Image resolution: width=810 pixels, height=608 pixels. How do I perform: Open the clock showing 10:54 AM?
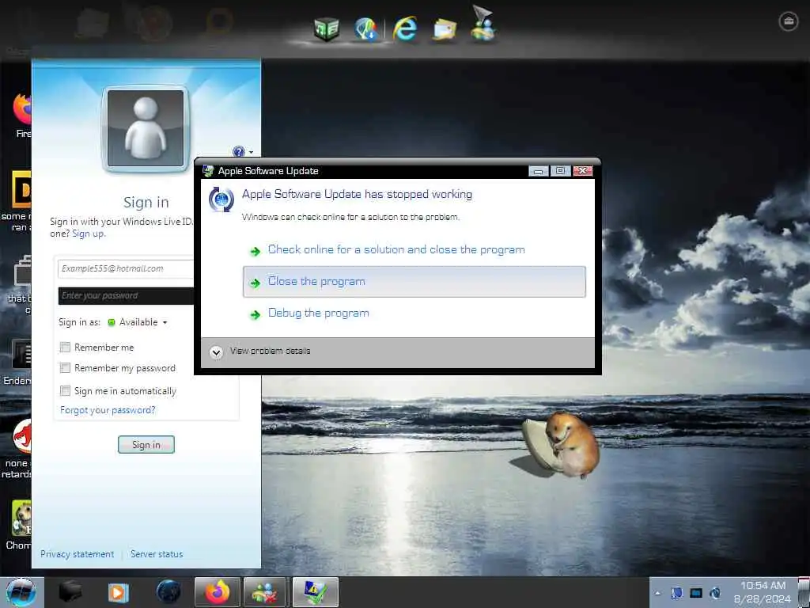click(x=763, y=592)
